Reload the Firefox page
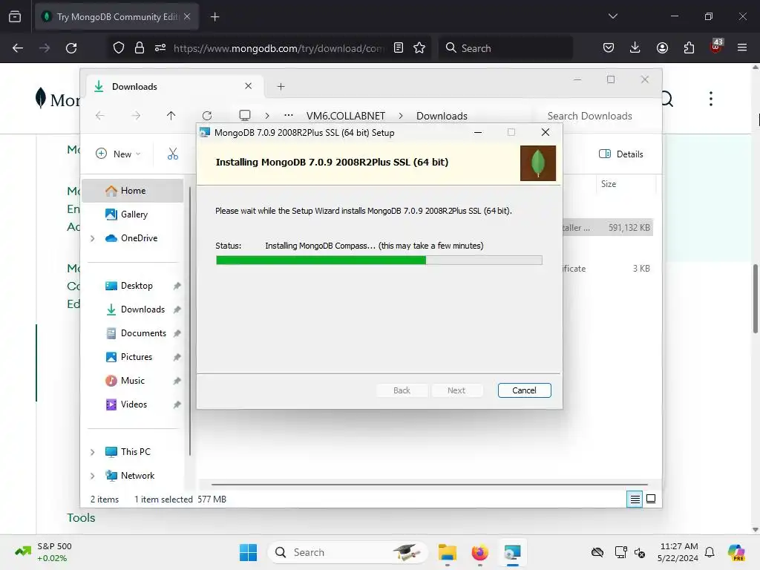This screenshot has width=760, height=570. pyautogui.click(x=71, y=48)
